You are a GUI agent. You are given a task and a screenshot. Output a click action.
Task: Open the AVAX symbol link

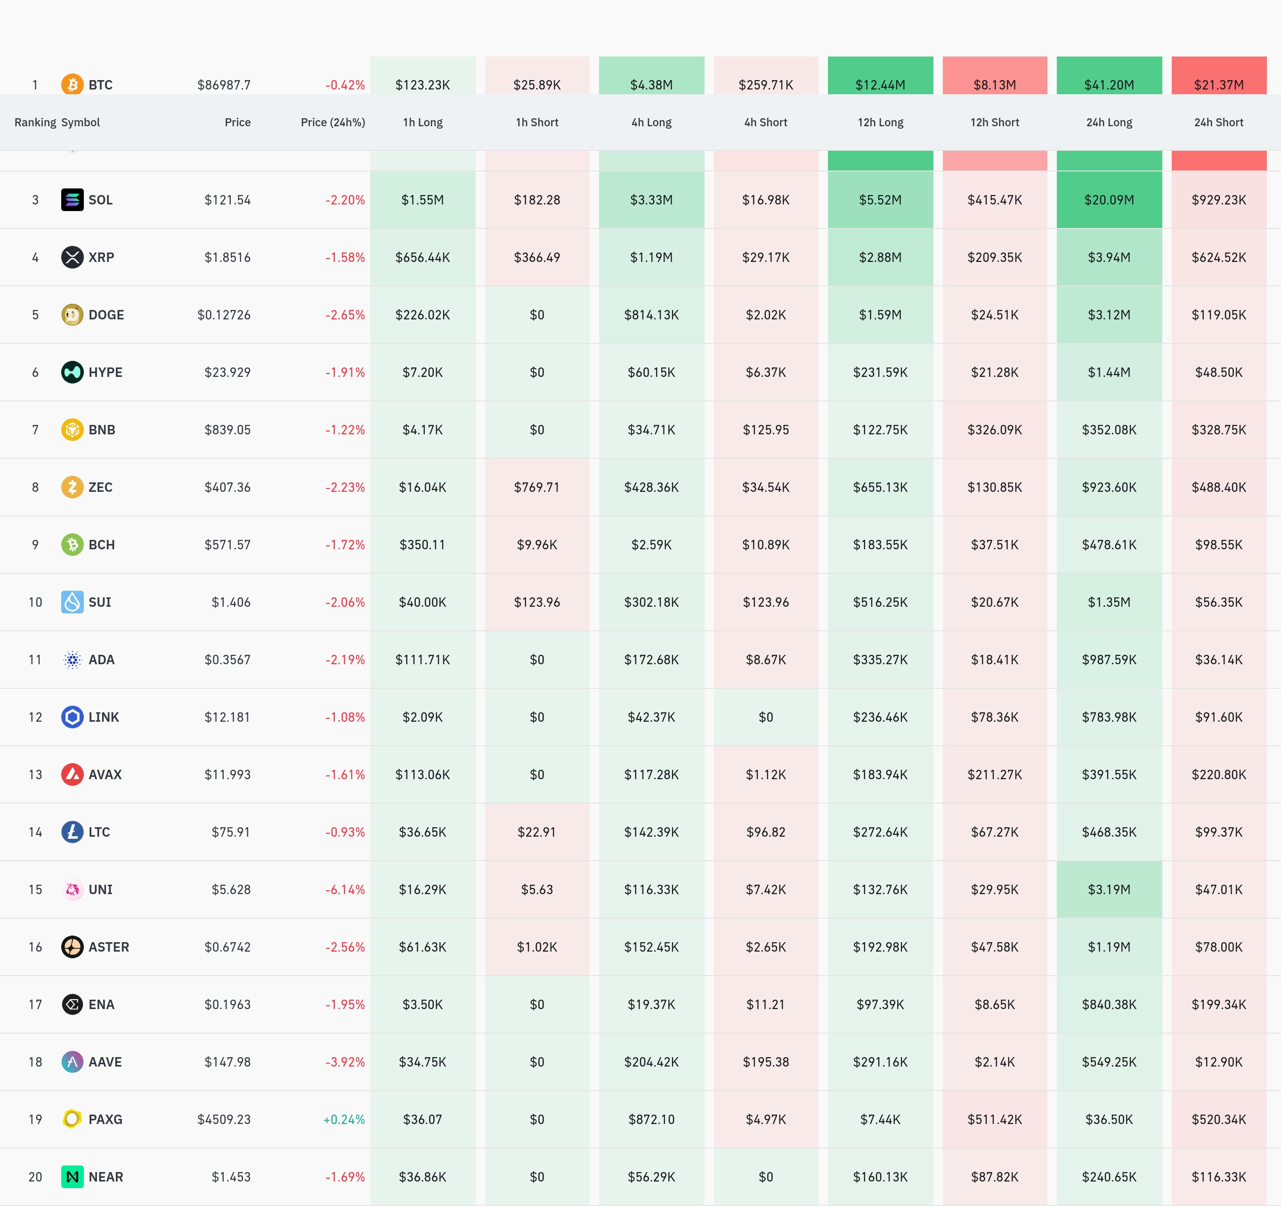(105, 774)
